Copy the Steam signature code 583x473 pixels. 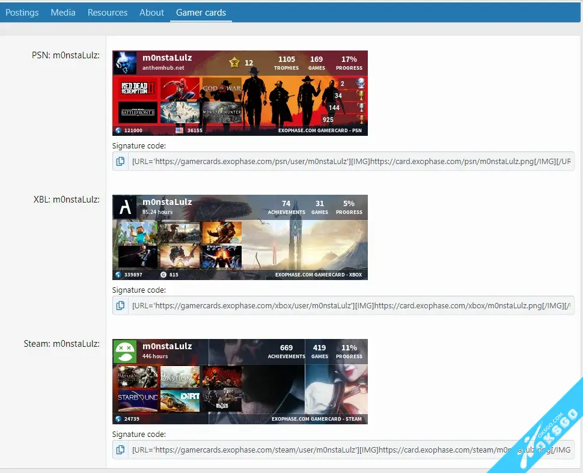point(120,450)
